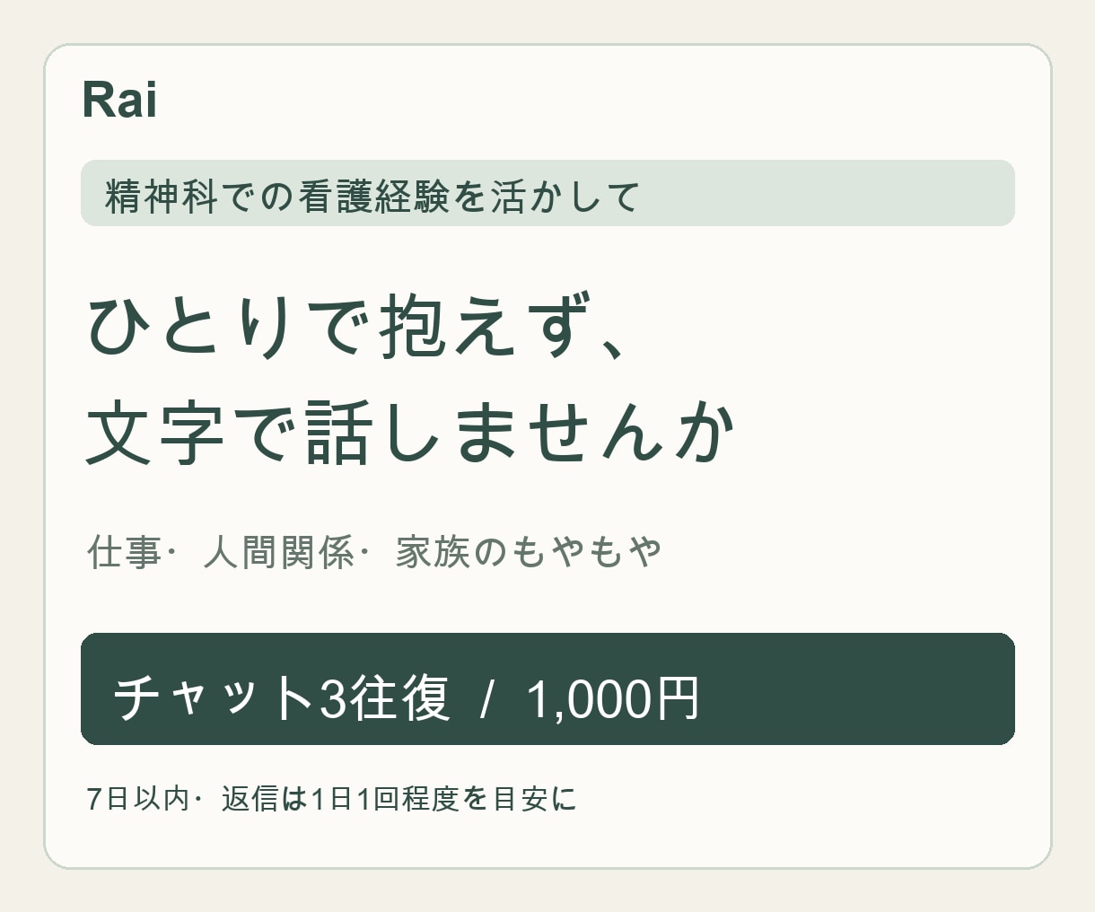This screenshot has height=912, width=1095.
Task: Click the 1,000円 price text
Action: click(612, 698)
